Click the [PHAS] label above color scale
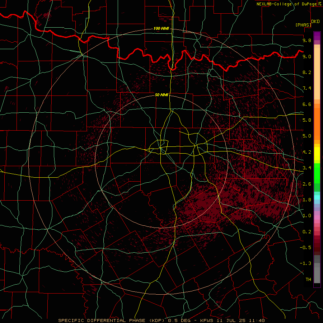 coord(303,25)
